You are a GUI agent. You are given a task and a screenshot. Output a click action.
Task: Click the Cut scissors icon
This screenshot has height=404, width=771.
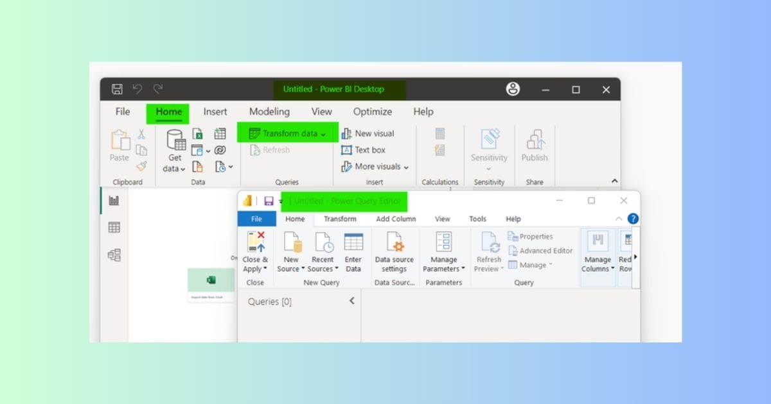(141, 134)
